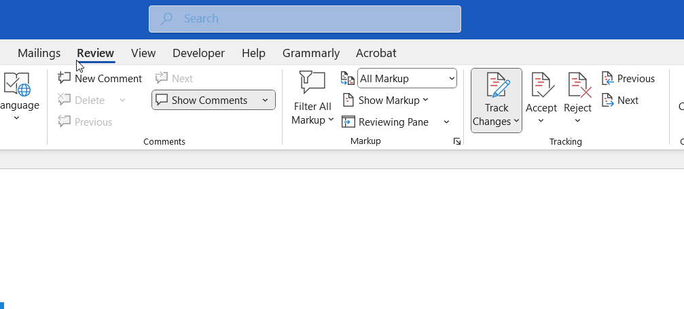Viewport: 684px width, 309px height.
Task: Open the Track Changes dropdown arrow
Action: pos(516,122)
